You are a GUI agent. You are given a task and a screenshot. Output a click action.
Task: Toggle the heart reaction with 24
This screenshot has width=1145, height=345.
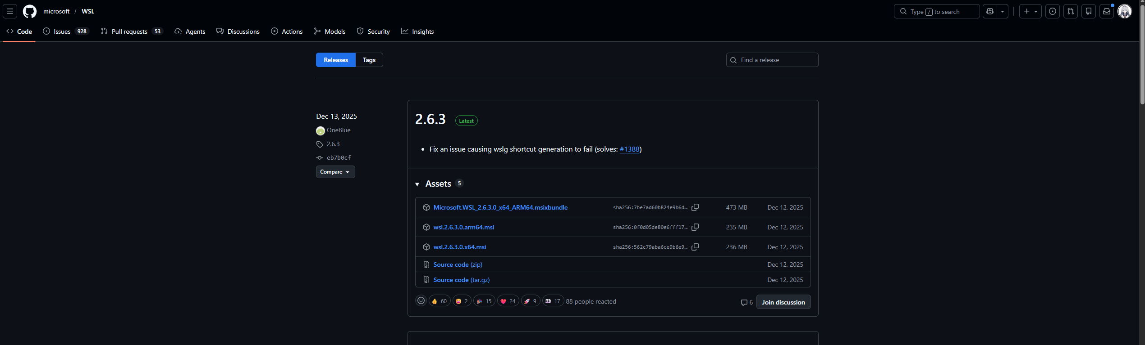point(508,301)
